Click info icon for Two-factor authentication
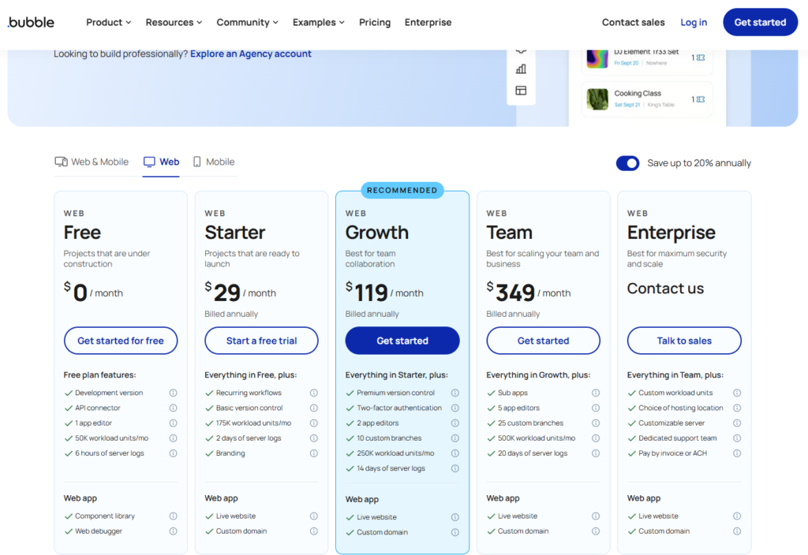 (454, 408)
